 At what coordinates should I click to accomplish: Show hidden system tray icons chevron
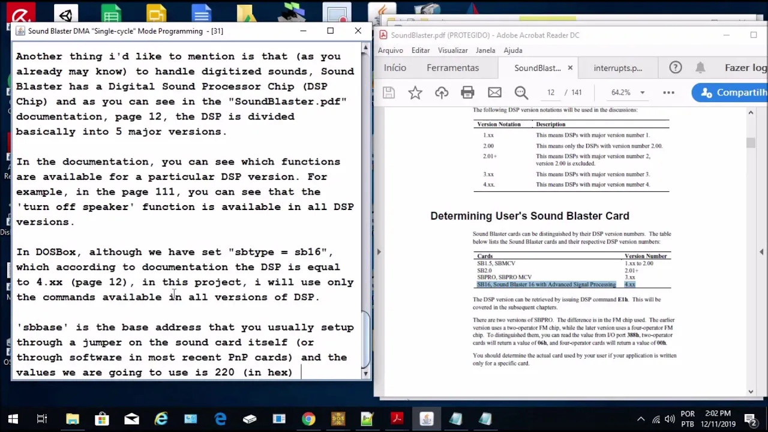(641, 419)
